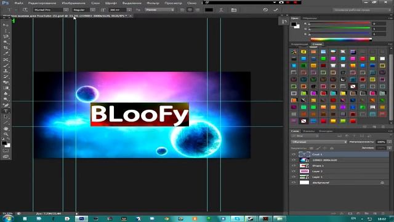Open the font family dropdown
Viewport: 394px width, 222px height.
pyautogui.click(x=66, y=10)
